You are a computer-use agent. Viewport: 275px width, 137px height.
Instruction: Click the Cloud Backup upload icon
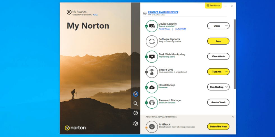pos(152,87)
